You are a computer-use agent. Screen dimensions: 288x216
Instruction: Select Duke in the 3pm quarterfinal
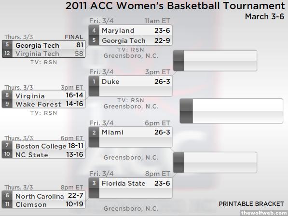pos(130,81)
